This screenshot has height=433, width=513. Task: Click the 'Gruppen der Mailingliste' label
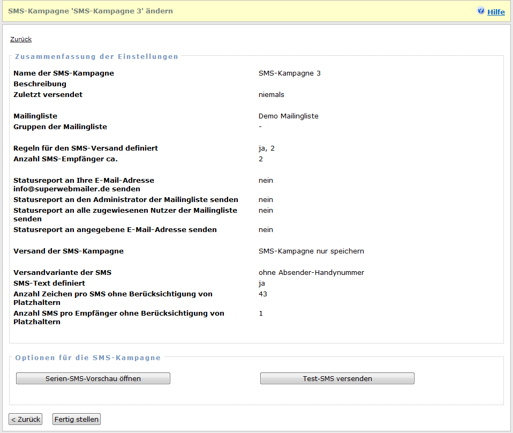pos(60,126)
